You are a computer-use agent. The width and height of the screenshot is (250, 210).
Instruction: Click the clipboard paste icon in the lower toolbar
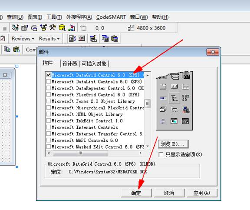click(16, 49)
